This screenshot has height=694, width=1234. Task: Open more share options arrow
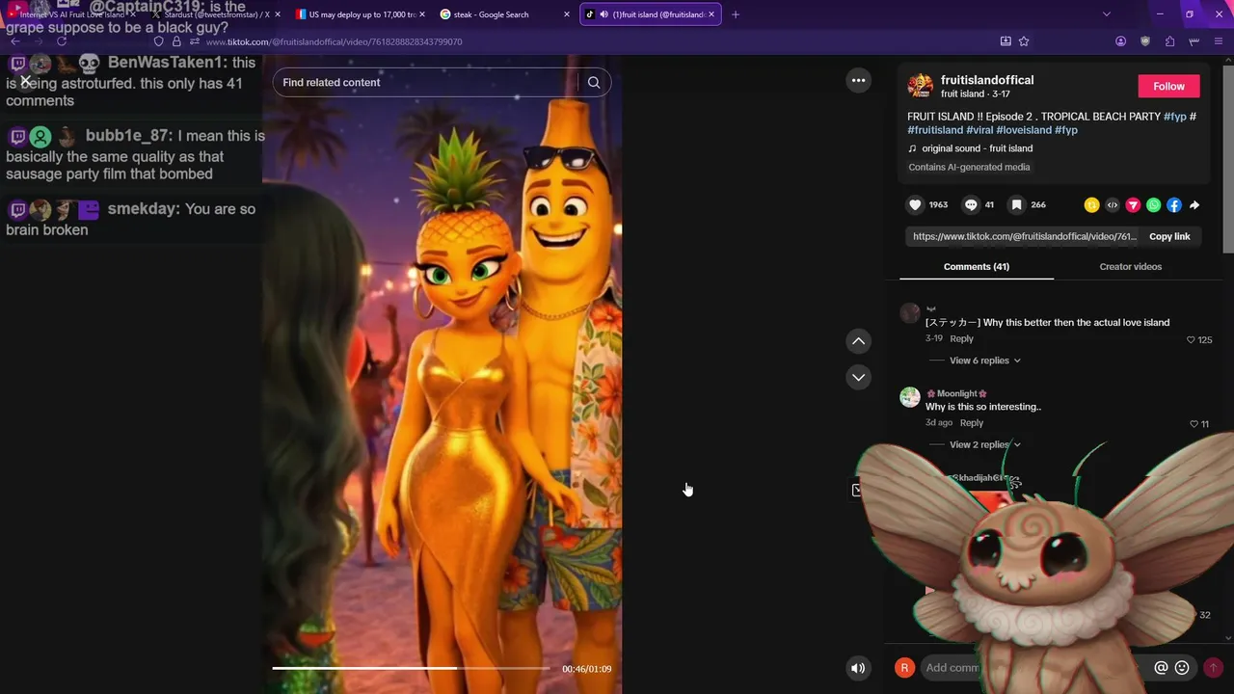click(1194, 204)
